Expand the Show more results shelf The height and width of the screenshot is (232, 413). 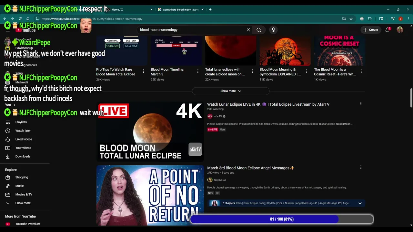coord(231,91)
